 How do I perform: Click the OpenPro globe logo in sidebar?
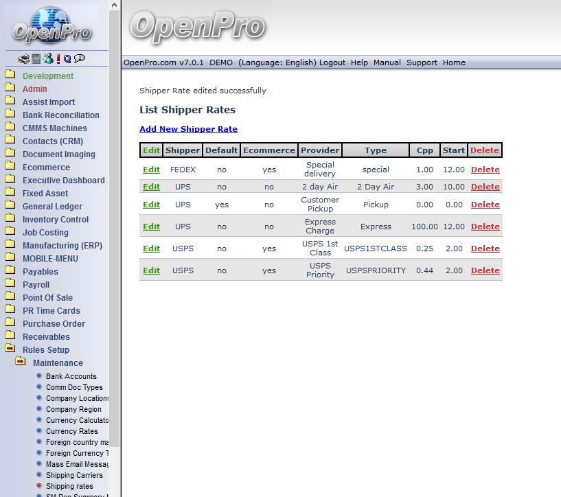coord(54,25)
